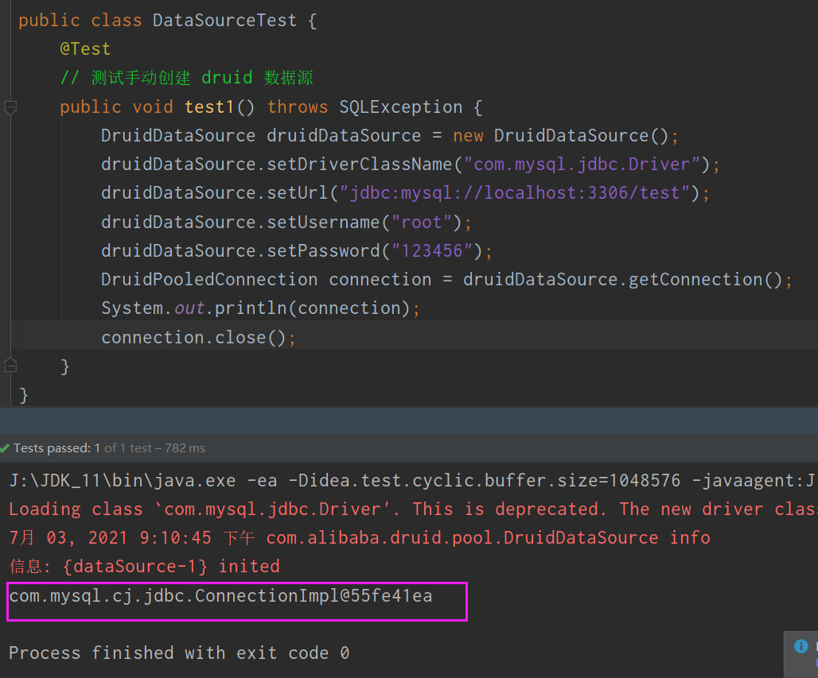Click the setPassword method call
818x678 pixels.
[323, 250]
